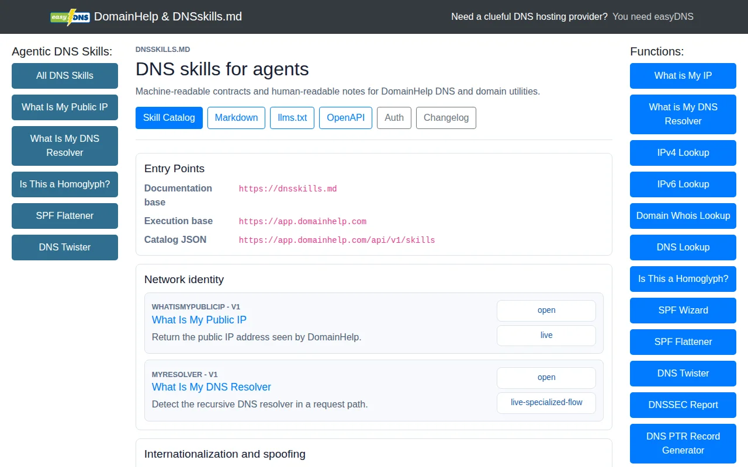Image resolution: width=748 pixels, height=467 pixels.
Task: Open DNS Twister in Agentic DNS Skills
Action: point(65,248)
